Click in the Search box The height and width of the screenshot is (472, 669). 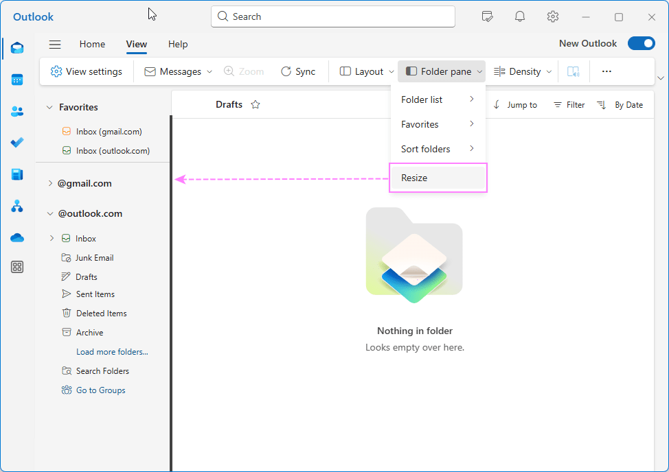pyautogui.click(x=333, y=16)
